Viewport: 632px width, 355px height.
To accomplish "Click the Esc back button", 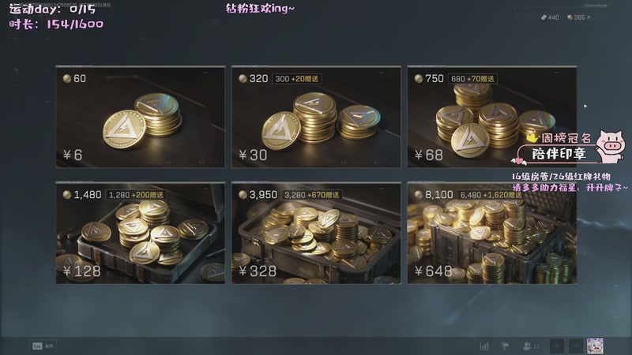I will coord(43,346).
